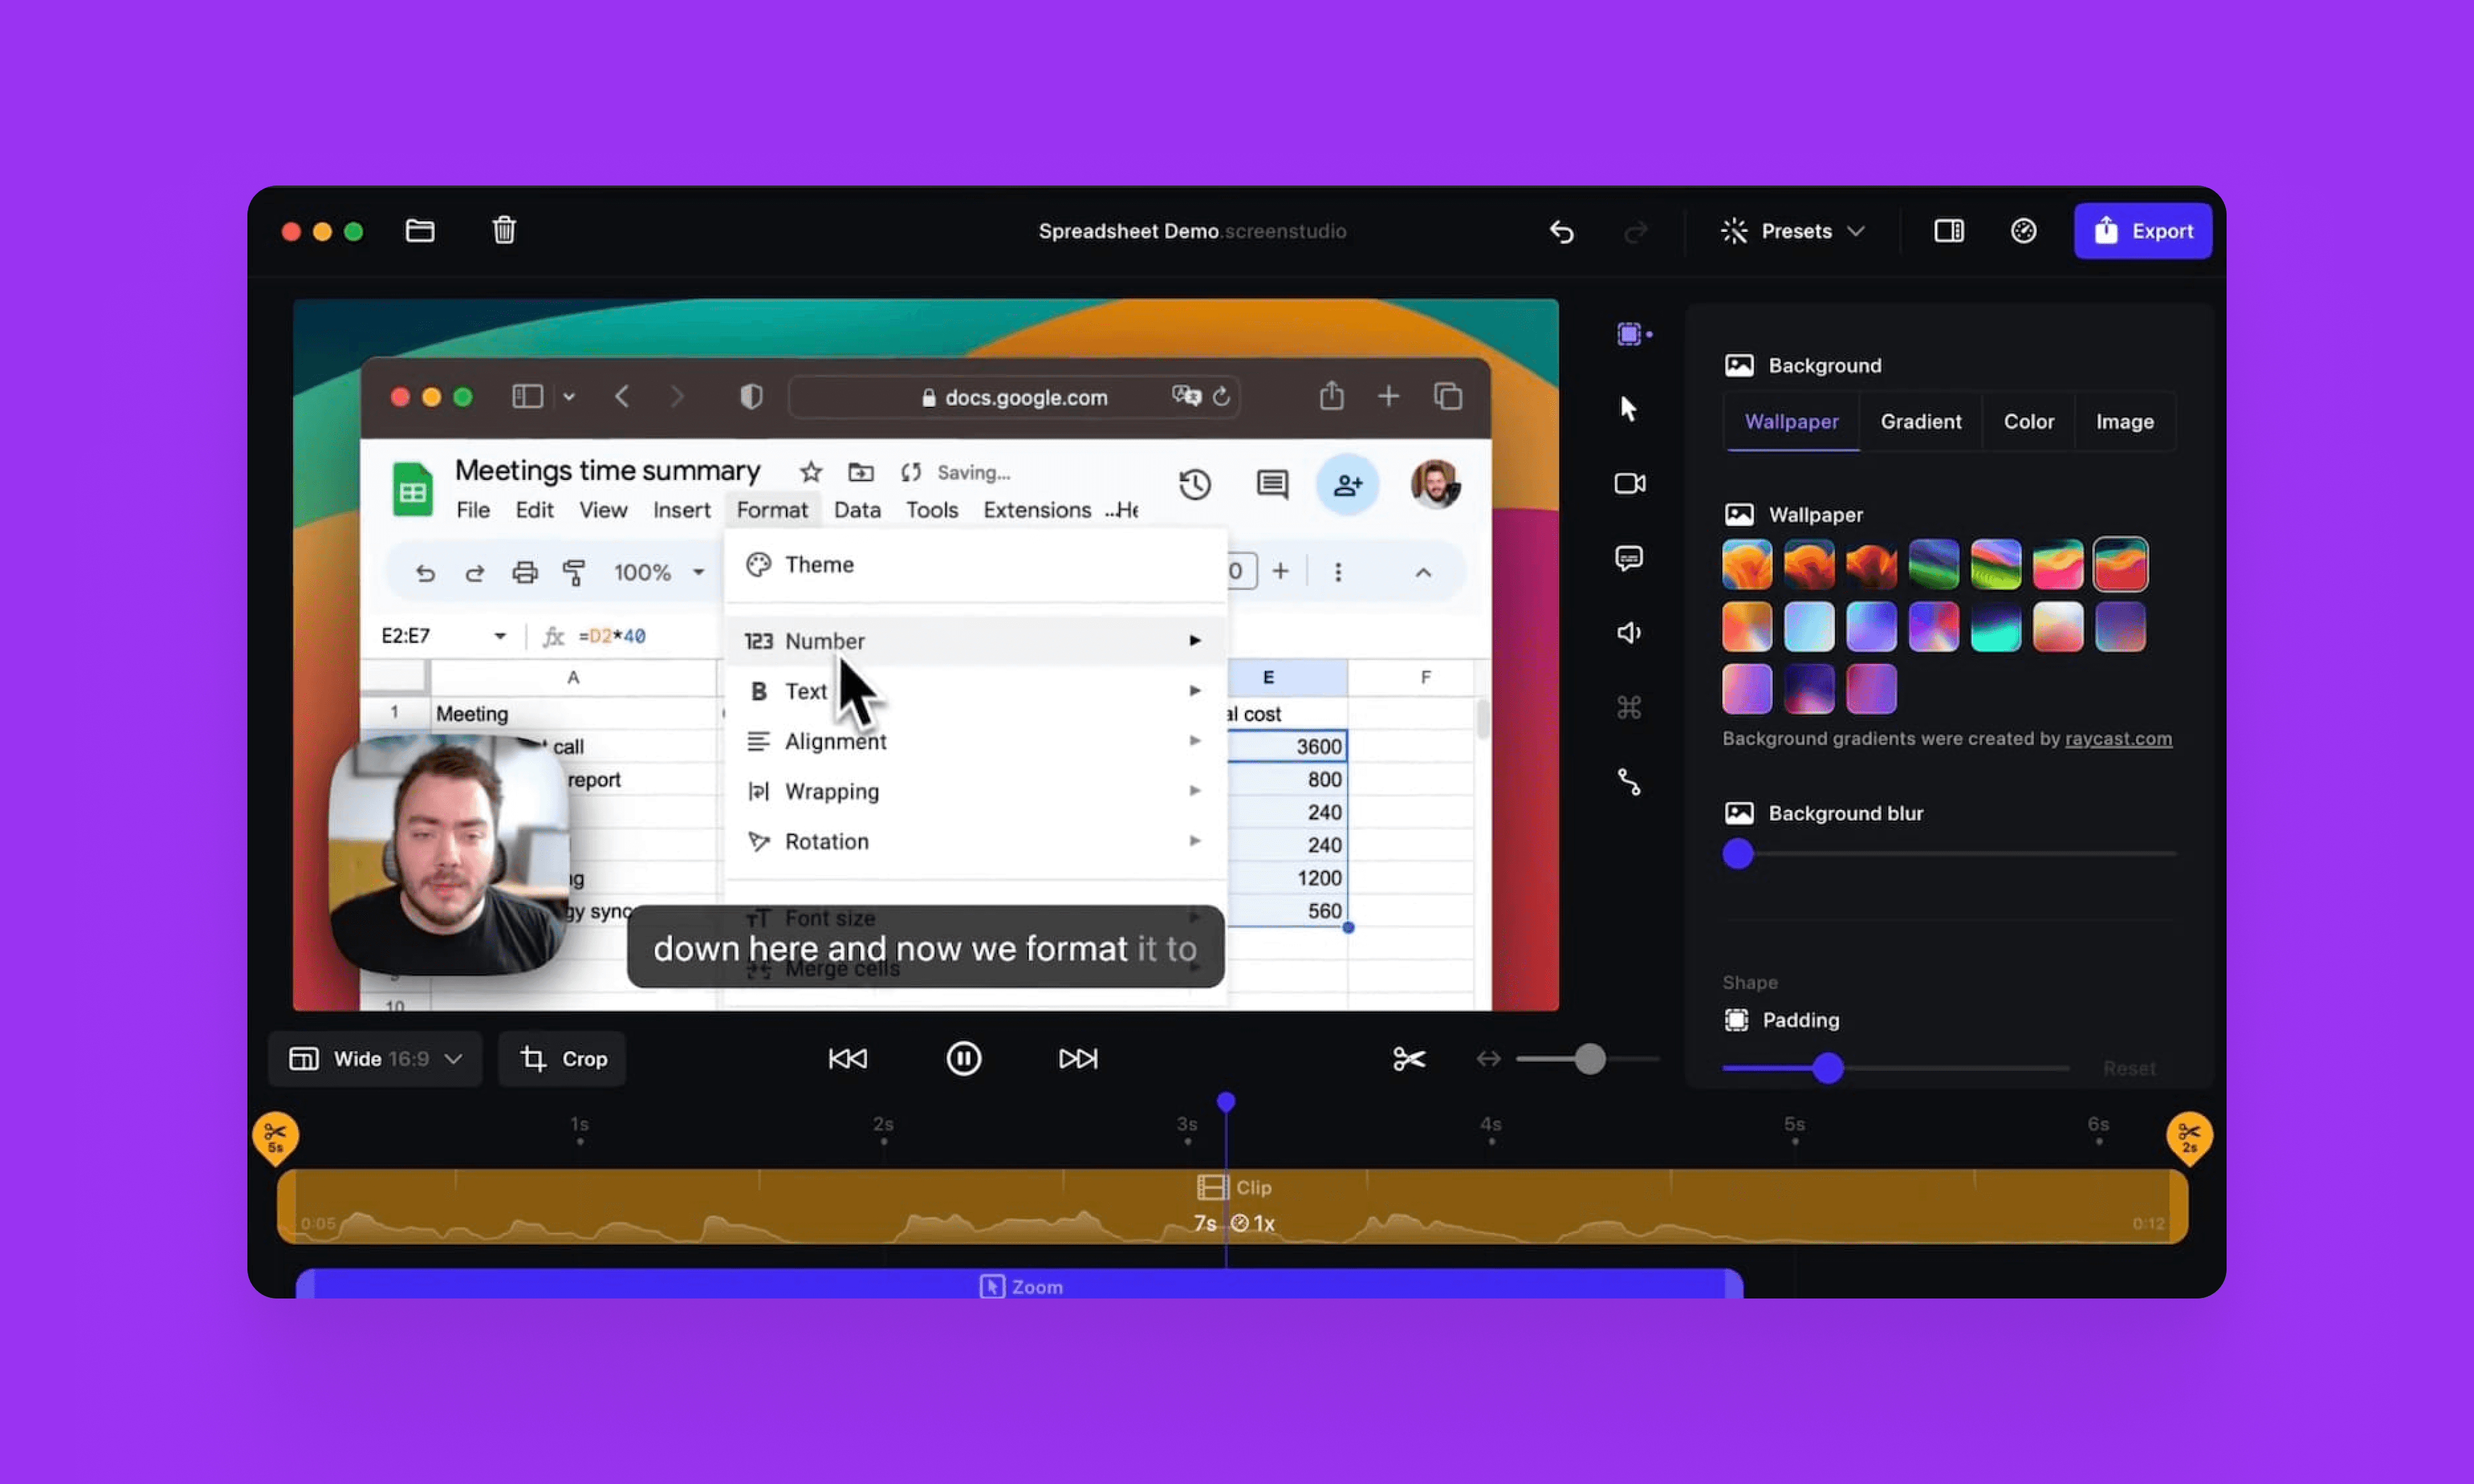Image resolution: width=2474 pixels, height=1484 pixels.
Task: Switch to the Gradient tab
Action: [x=1920, y=421]
